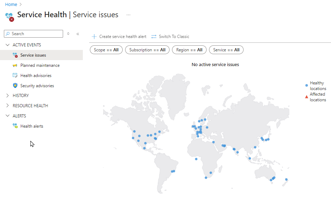The height and width of the screenshot is (199, 331).
Task: Click the Switch To Classic arrows icon
Action: click(154, 37)
